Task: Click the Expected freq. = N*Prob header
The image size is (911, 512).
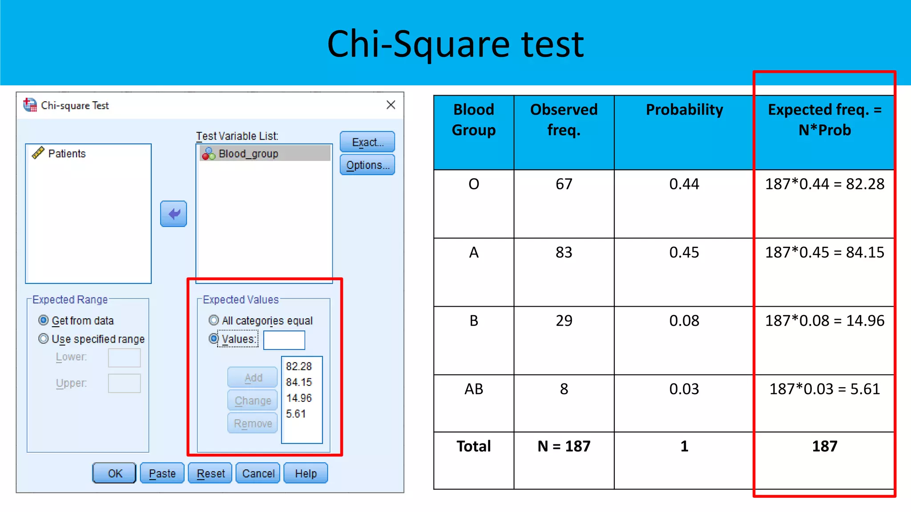Action: click(824, 132)
